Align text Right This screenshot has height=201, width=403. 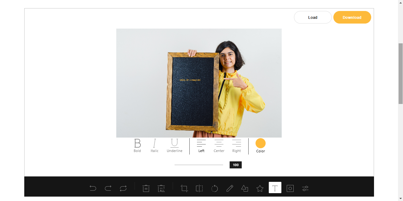coord(237,146)
